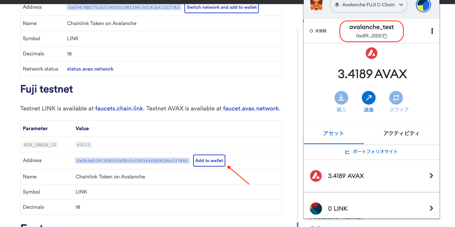Open the faucets.chain.link link
The height and width of the screenshot is (227, 455).
coord(119,109)
